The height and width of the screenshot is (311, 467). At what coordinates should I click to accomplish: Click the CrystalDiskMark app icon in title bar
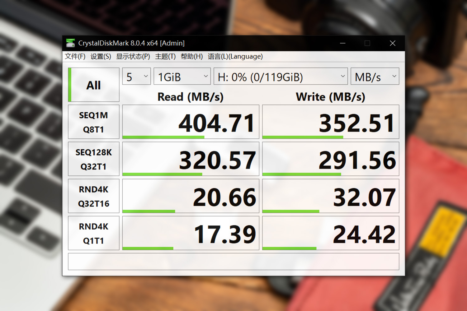coord(71,43)
